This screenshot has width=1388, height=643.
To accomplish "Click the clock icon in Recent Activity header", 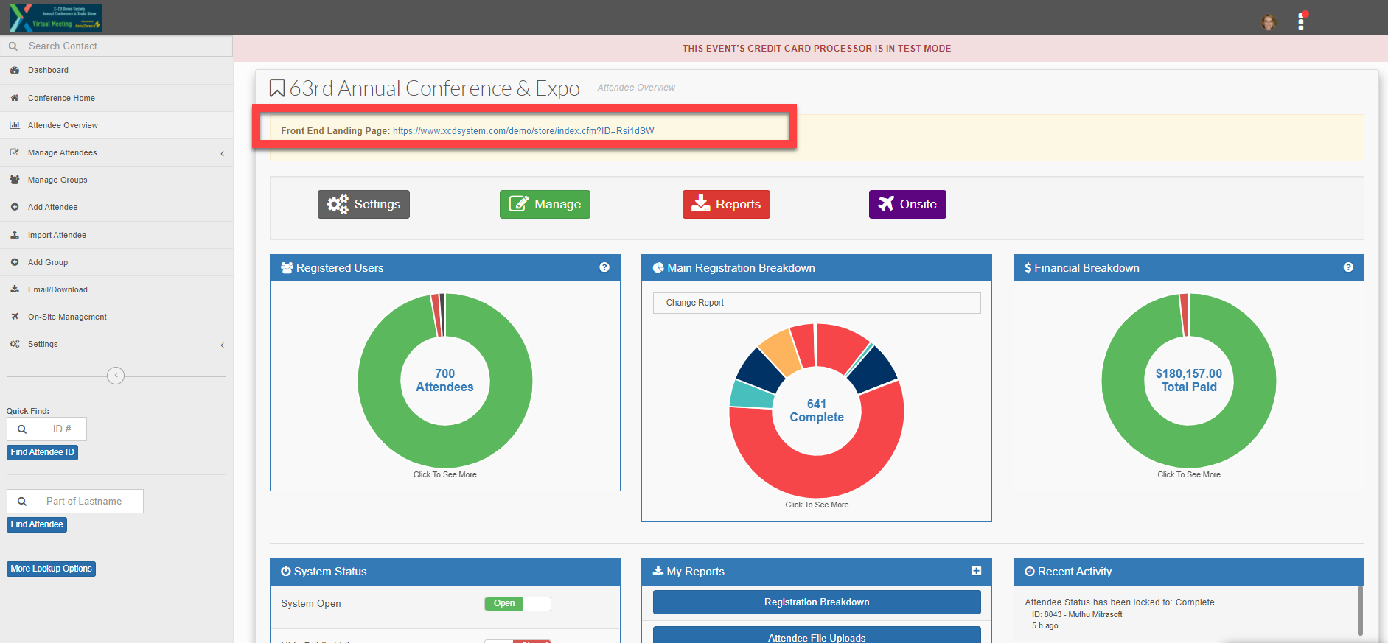I will (1030, 571).
